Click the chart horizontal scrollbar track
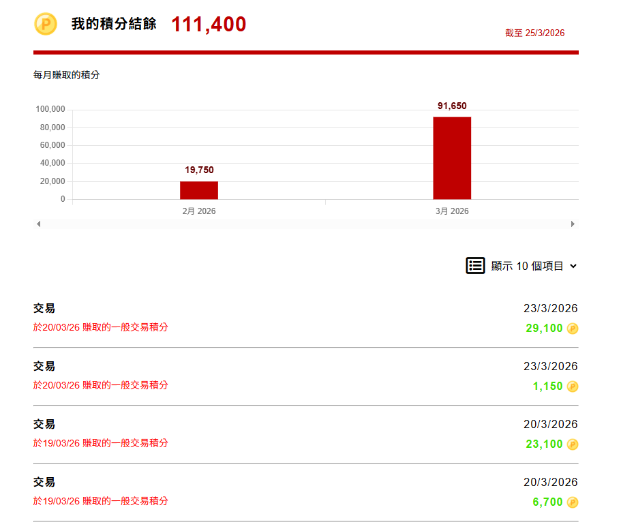The height and width of the screenshot is (531, 621). click(x=305, y=224)
